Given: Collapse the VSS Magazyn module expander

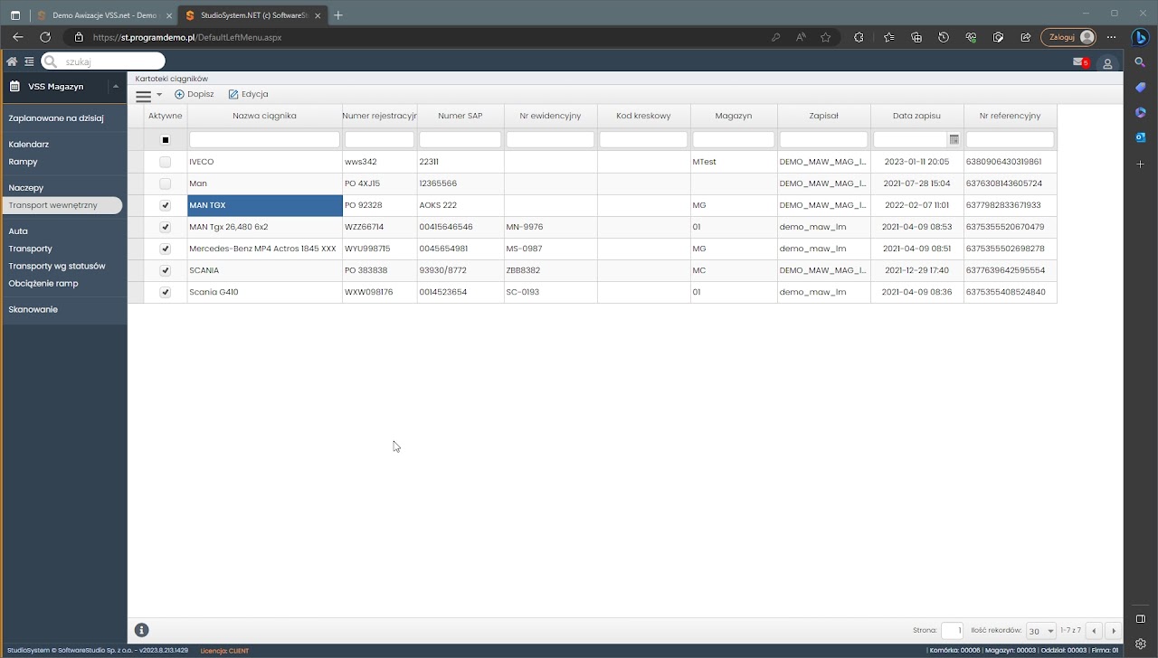Looking at the screenshot, I should point(115,87).
